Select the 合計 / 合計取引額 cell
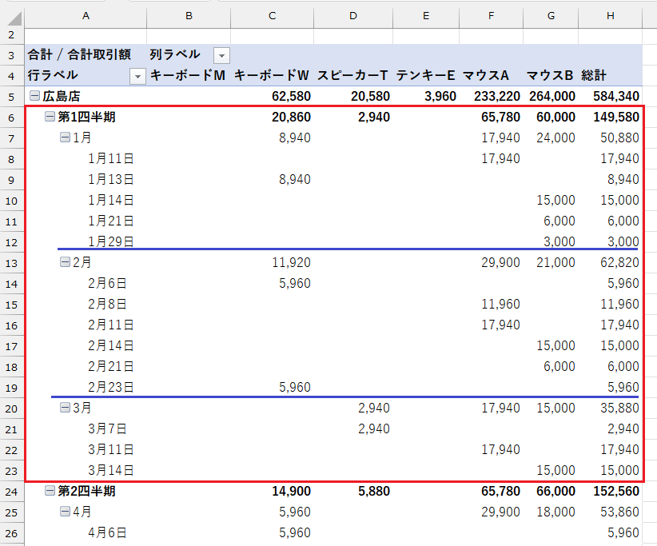 [x=79, y=55]
